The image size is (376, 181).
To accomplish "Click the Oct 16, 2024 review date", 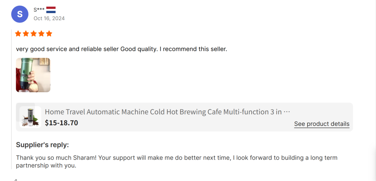I will click(49, 18).
